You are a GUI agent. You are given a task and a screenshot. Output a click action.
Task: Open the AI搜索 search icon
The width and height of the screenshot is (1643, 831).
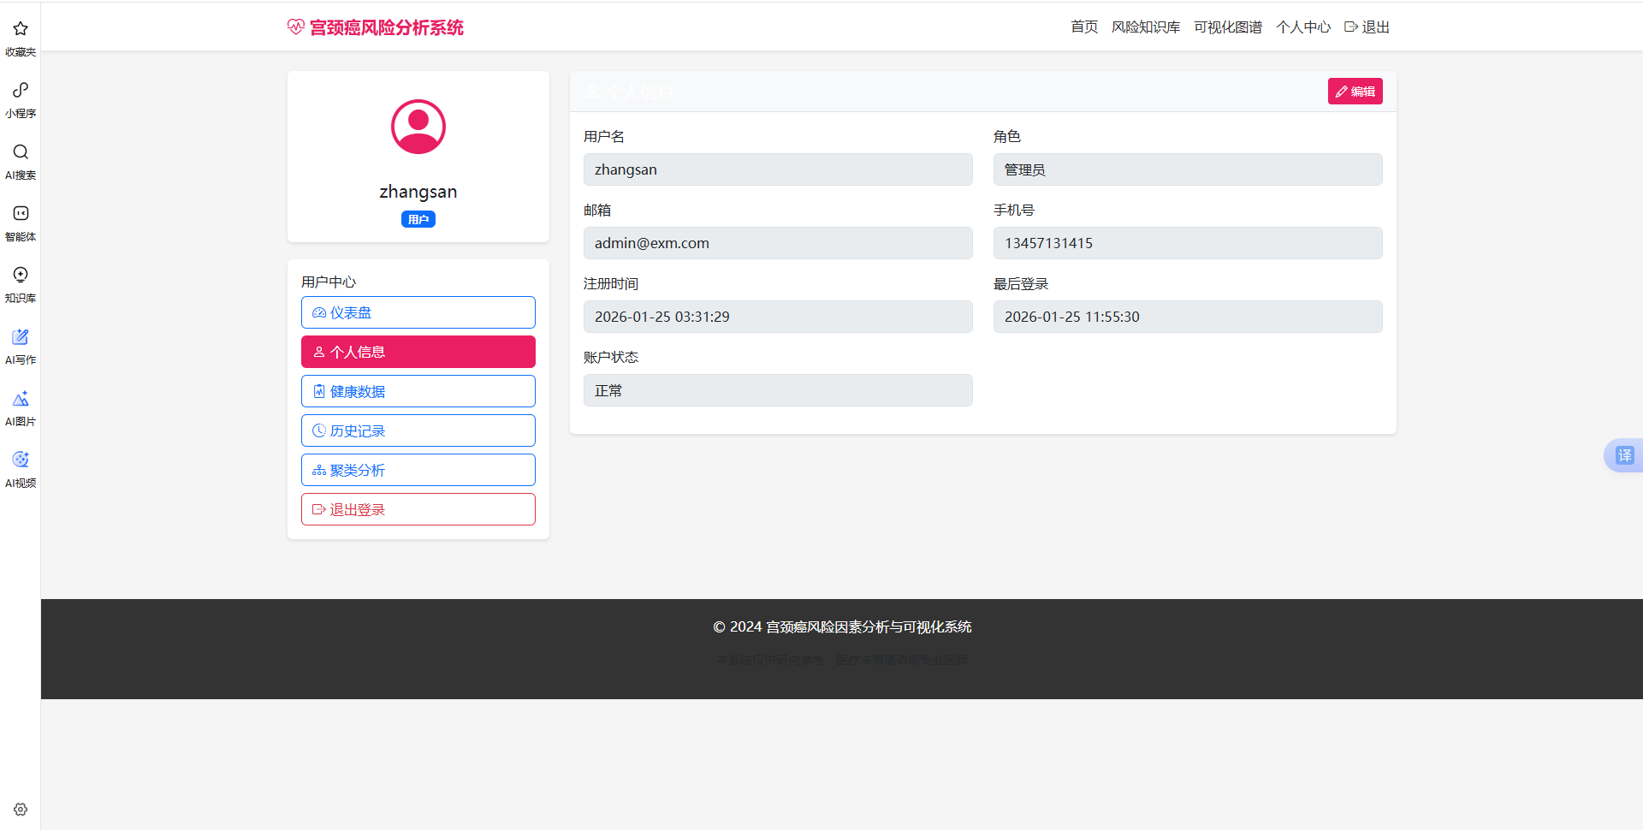[x=21, y=152]
